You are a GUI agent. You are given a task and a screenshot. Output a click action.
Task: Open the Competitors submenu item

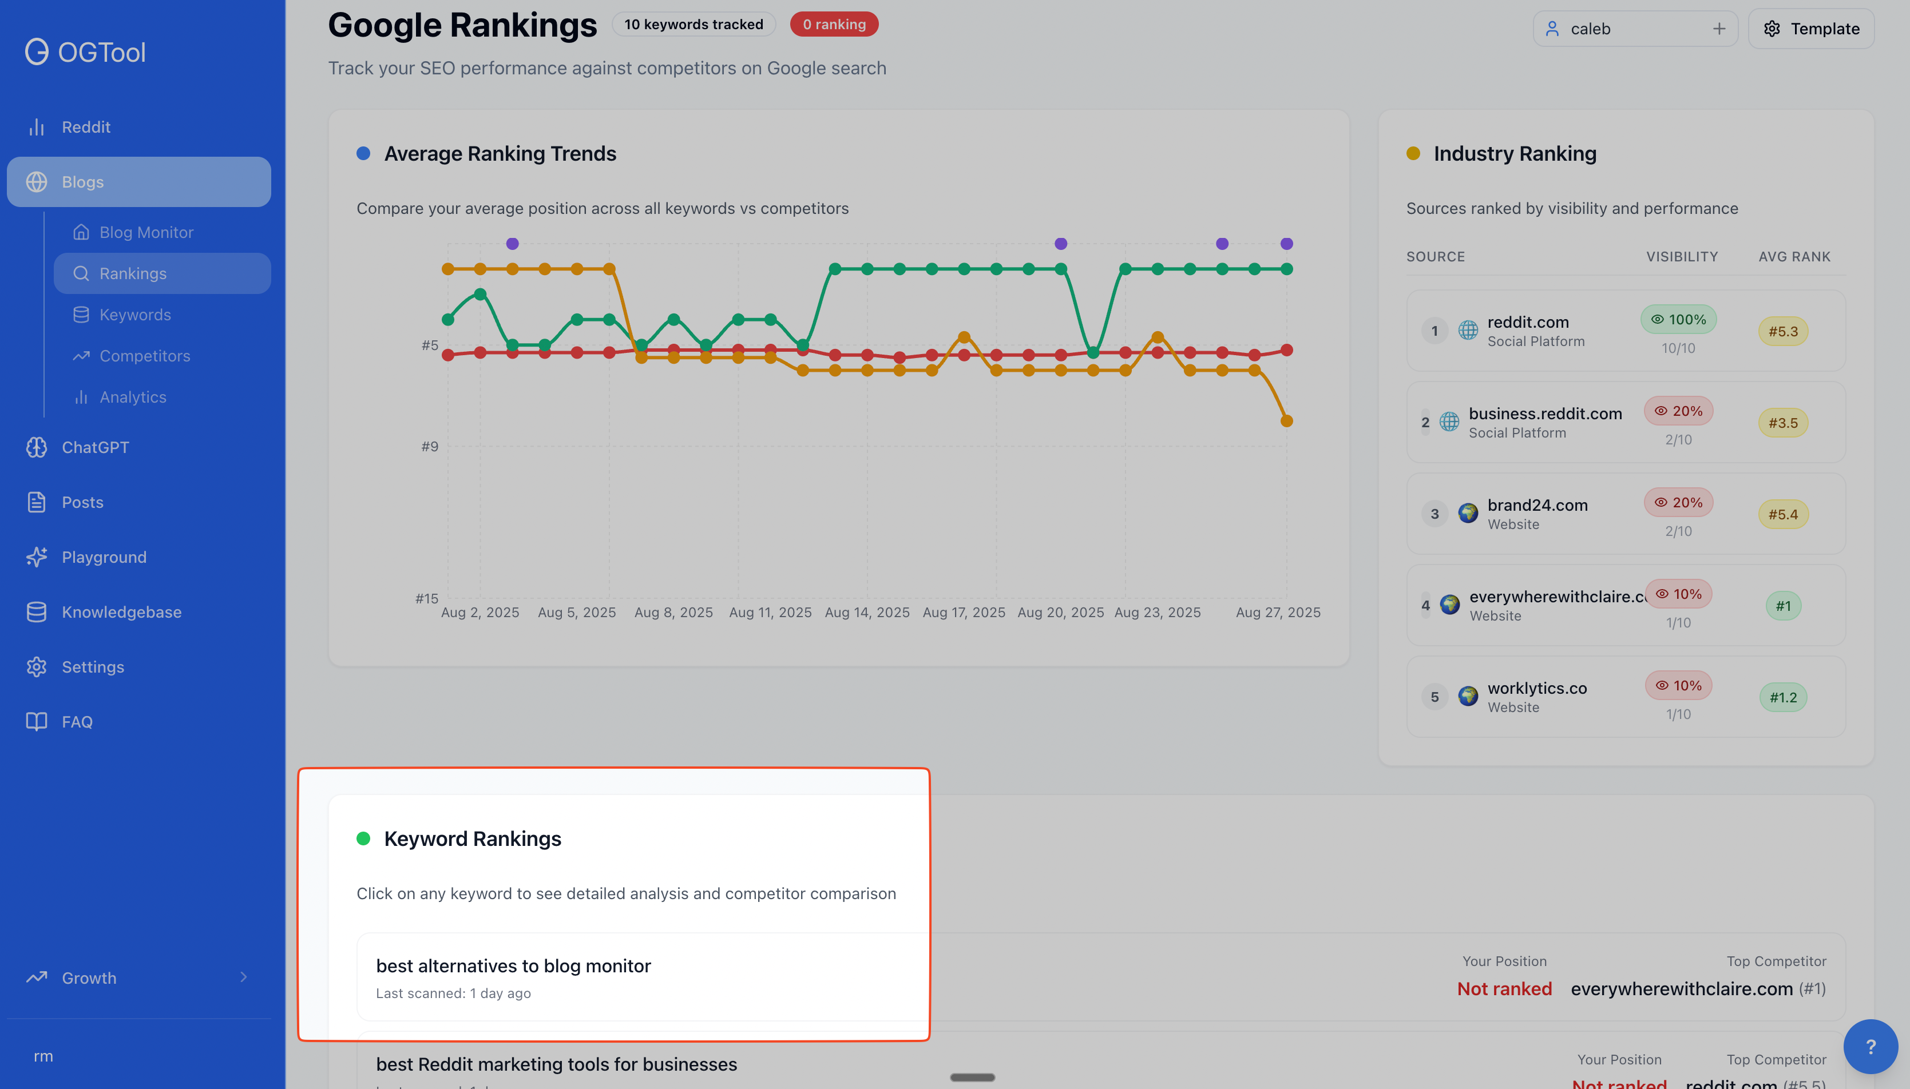coord(163,355)
